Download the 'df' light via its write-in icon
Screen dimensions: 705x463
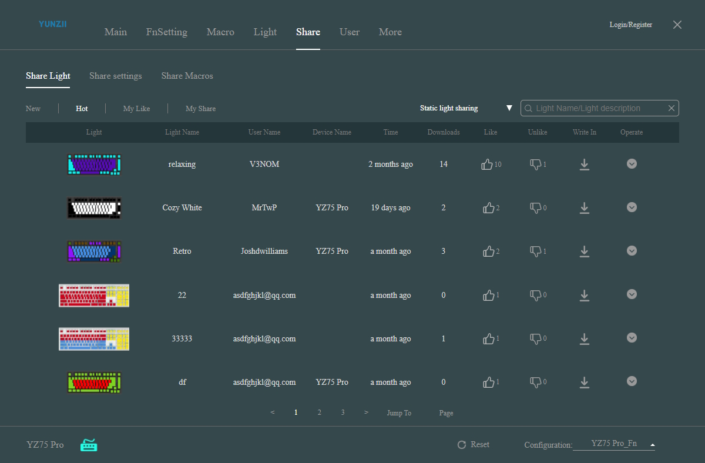tap(584, 383)
